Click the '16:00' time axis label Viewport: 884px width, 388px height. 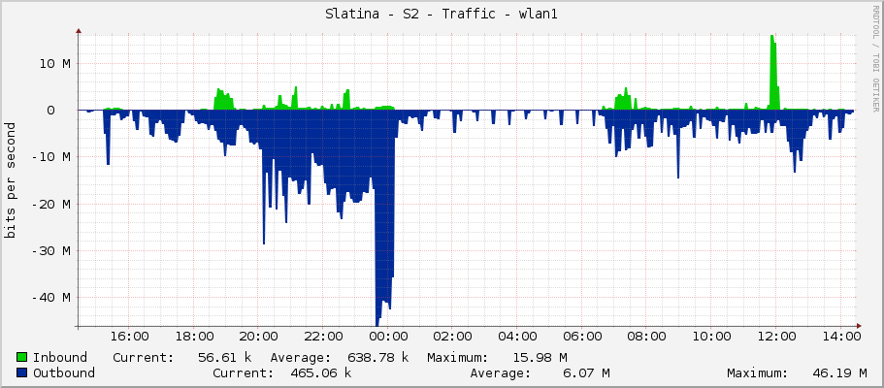tap(130, 337)
